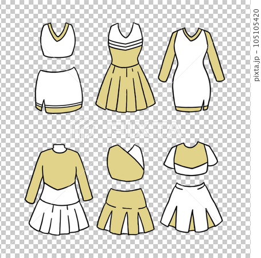Click the pixta.jp image ID text
261x258 pixels.
click(x=256, y=45)
